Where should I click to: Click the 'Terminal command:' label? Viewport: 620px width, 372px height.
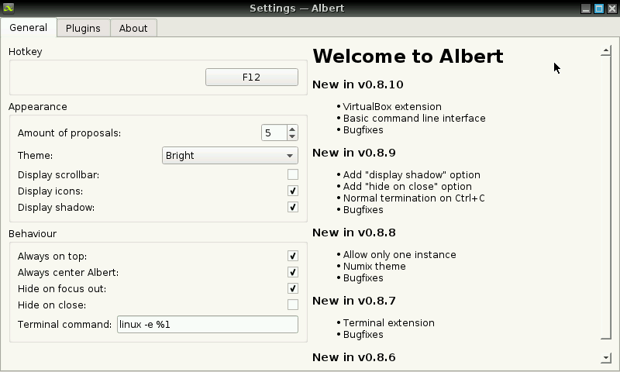(64, 325)
